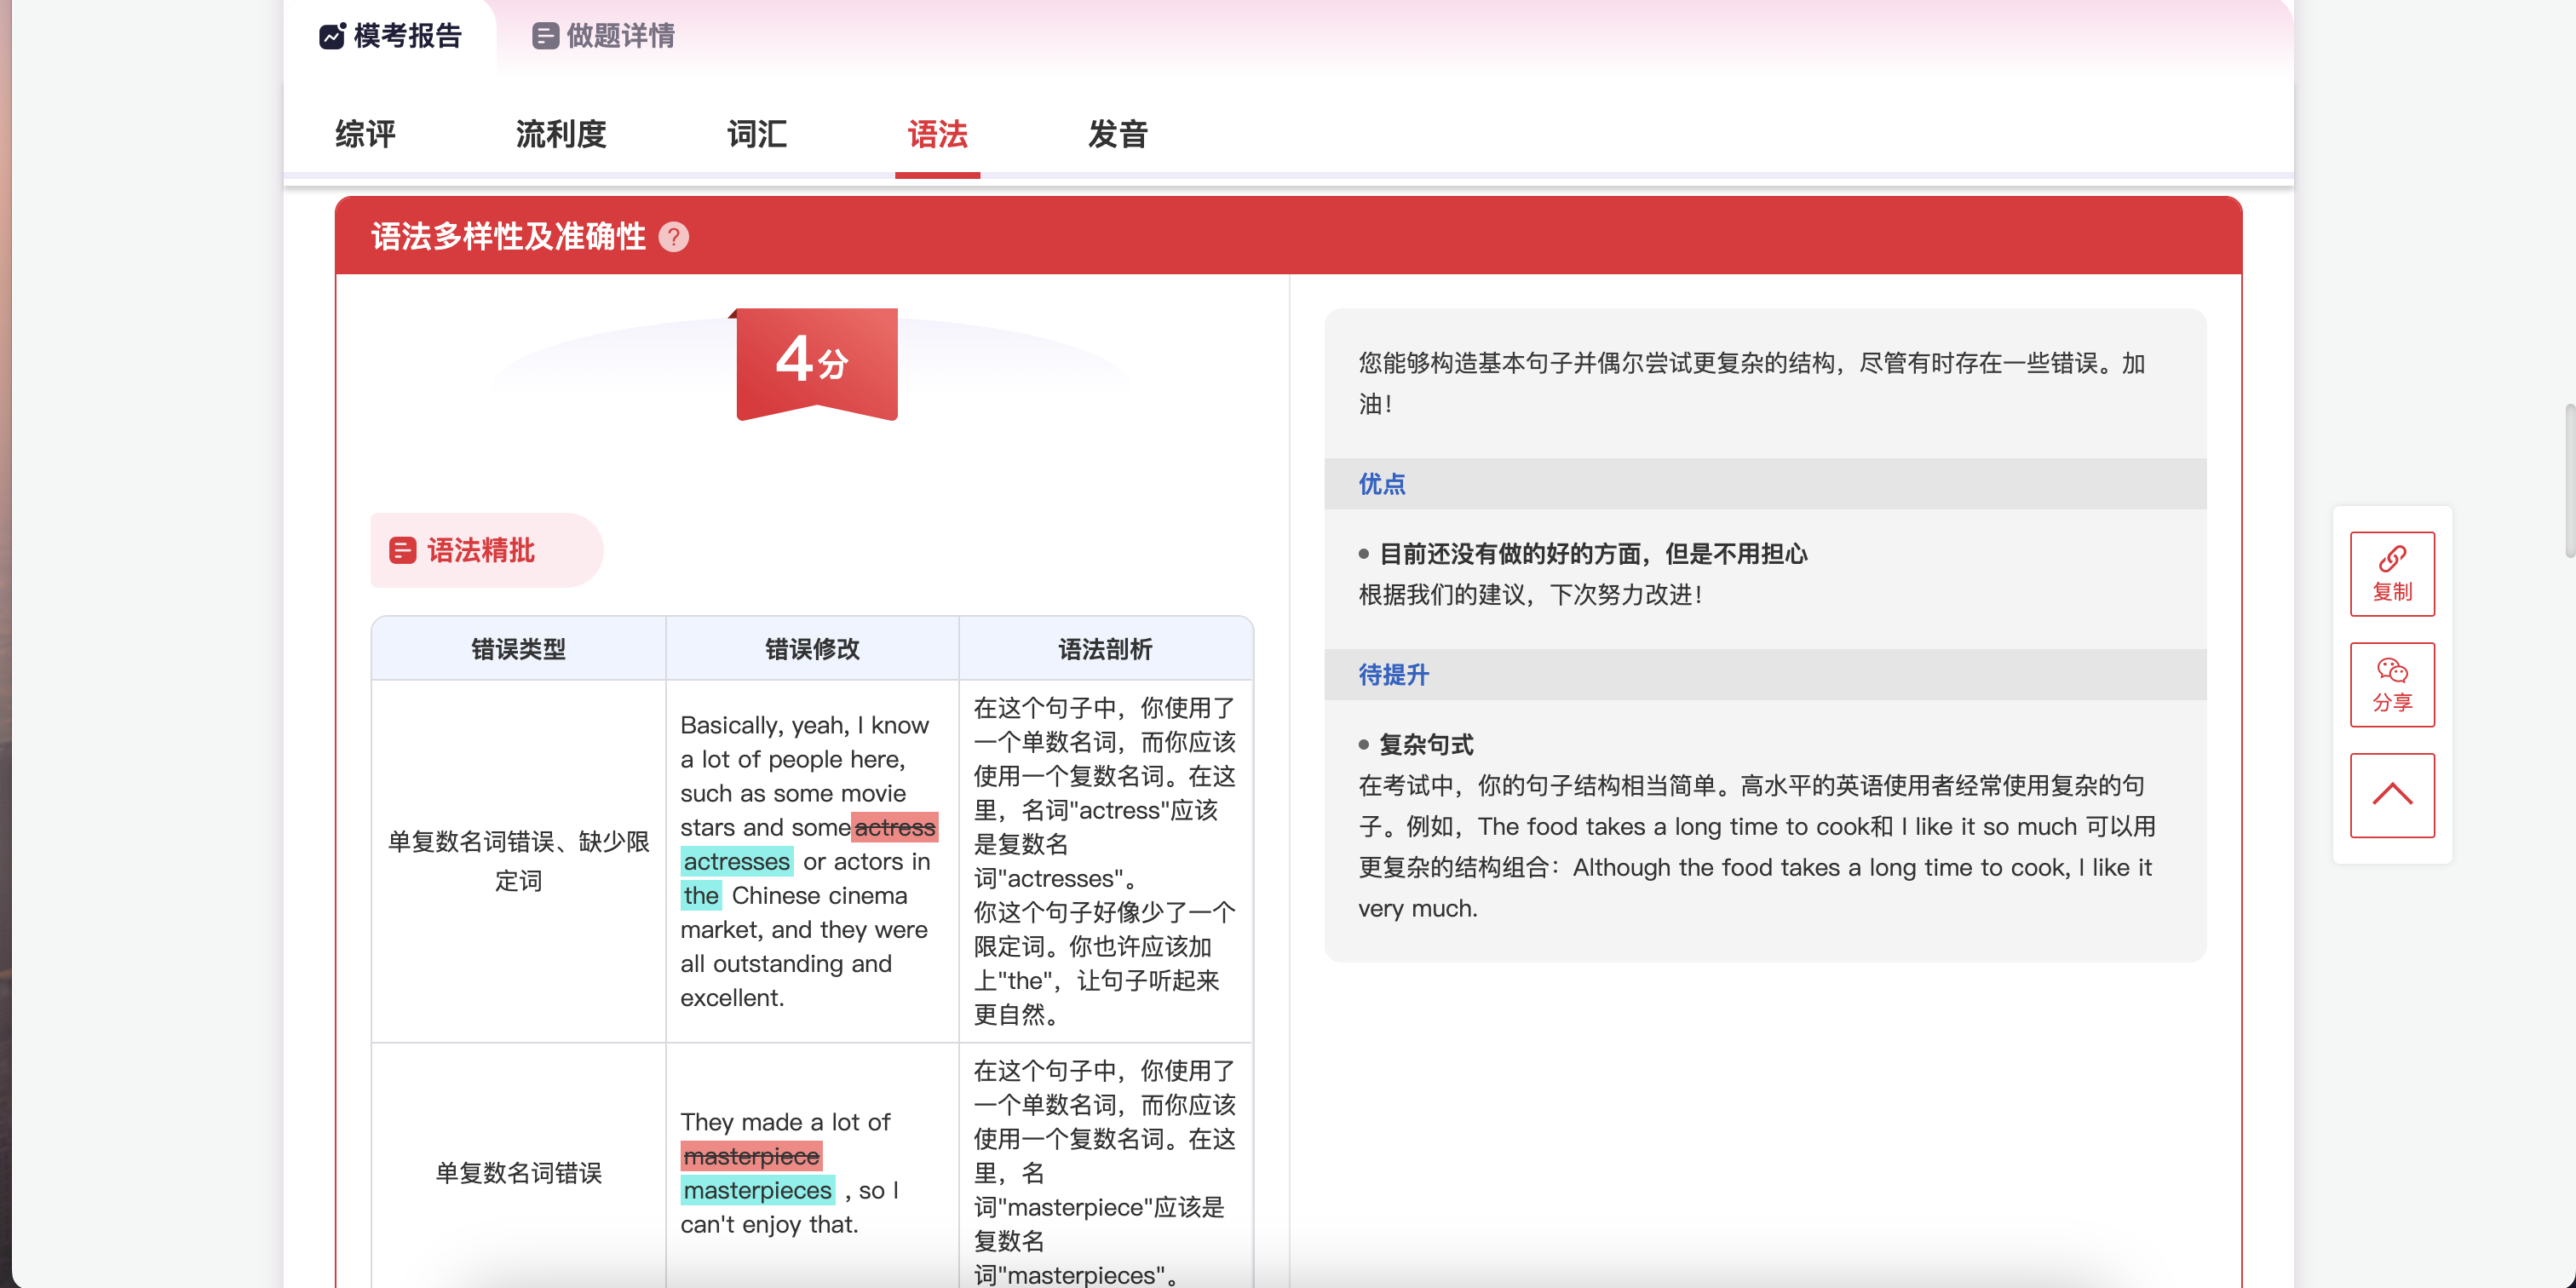This screenshot has height=1288, width=2576.
Task: Click the 错误类型 column header
Action: (518, 649)
